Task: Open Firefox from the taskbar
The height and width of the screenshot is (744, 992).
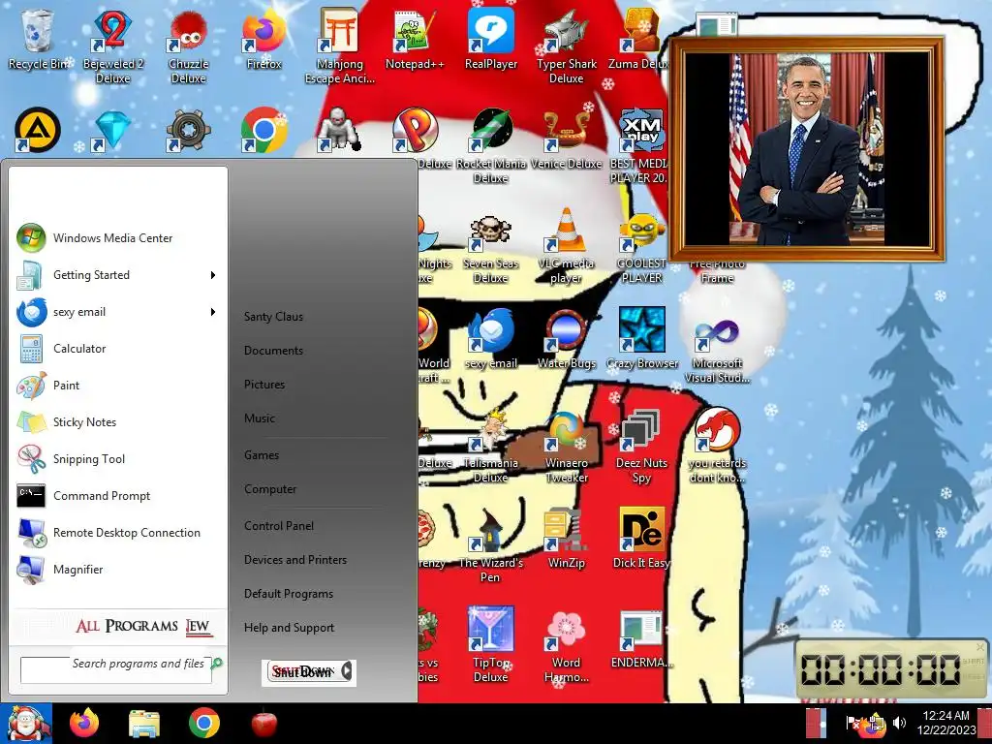Action: [x=84, y=724]
